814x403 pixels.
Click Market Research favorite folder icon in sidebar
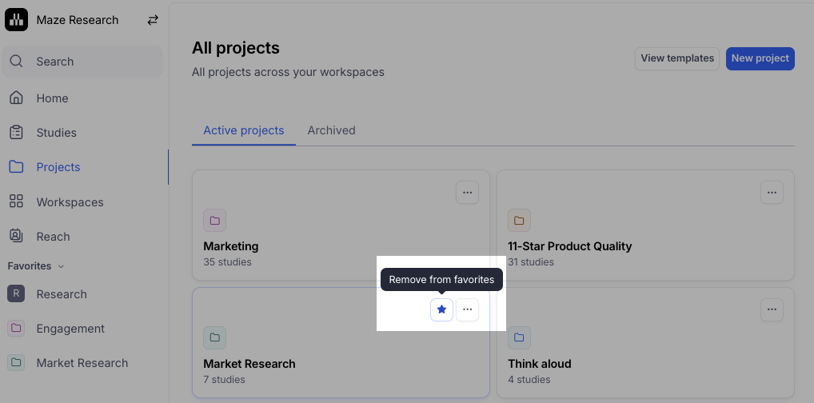click(16, 362)
